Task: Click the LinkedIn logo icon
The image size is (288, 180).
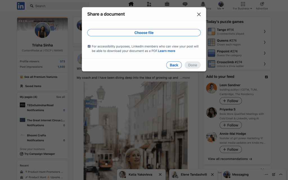Action: tap(21, 6)
